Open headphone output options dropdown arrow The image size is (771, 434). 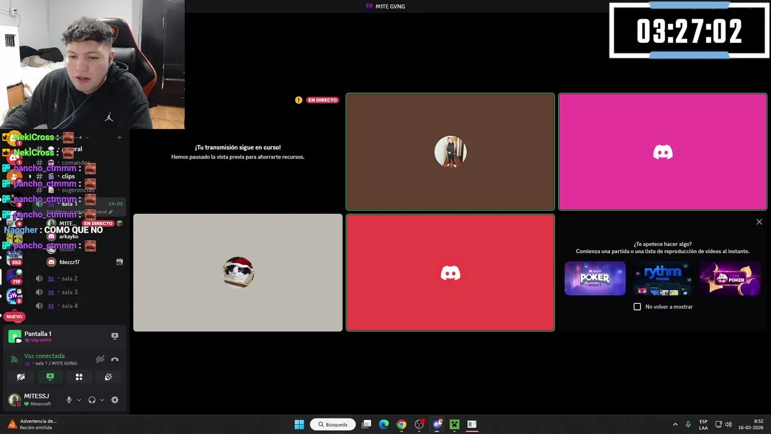tap(102, 400)
